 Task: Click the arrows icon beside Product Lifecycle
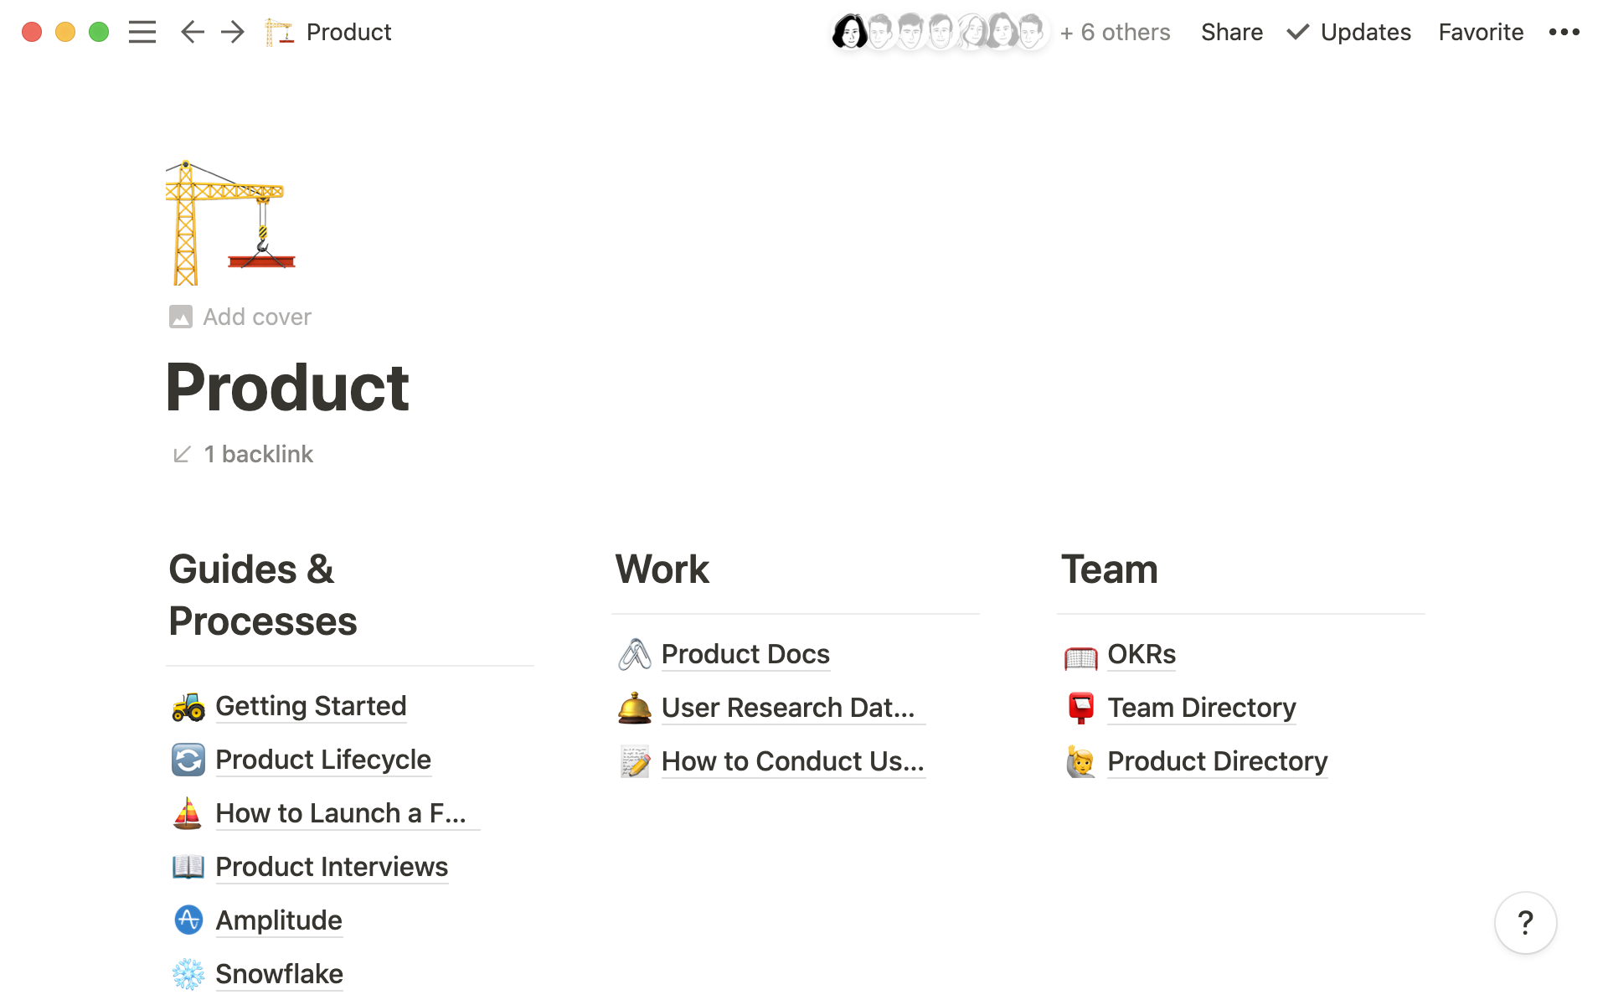[x=188, y=760]
